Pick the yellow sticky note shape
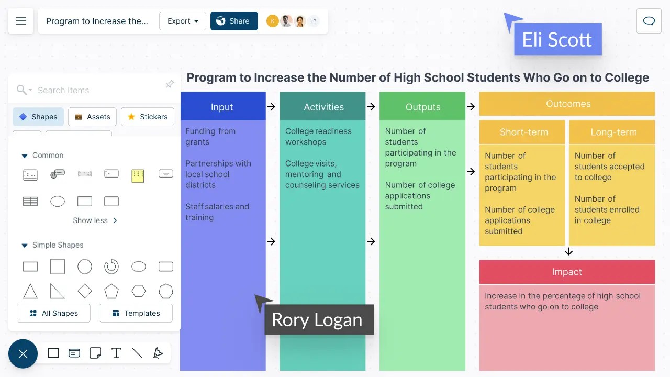Screen dimensions: 670x377 [x=138, y=175]
